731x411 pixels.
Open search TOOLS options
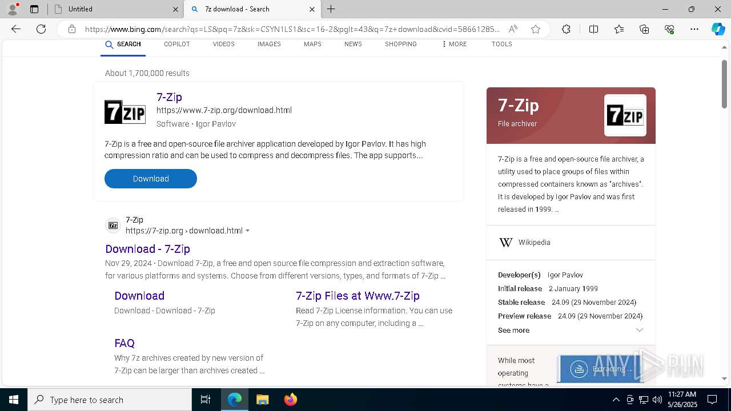[x=501, y=44]
